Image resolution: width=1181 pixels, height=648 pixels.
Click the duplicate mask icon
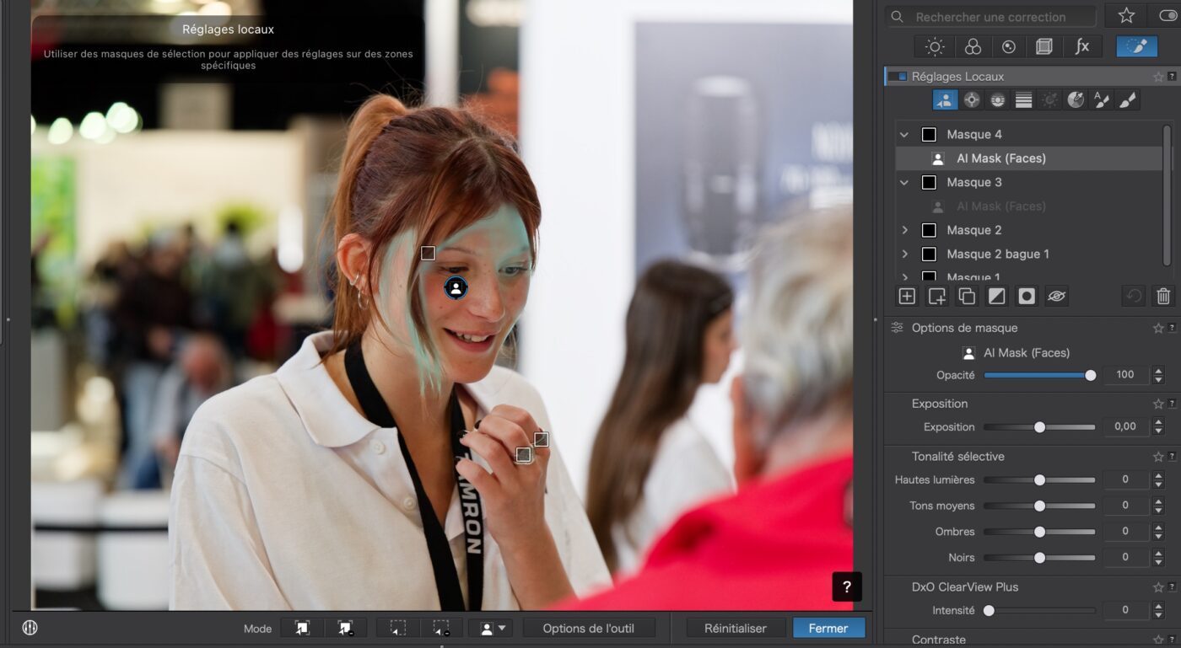point(966,296)
